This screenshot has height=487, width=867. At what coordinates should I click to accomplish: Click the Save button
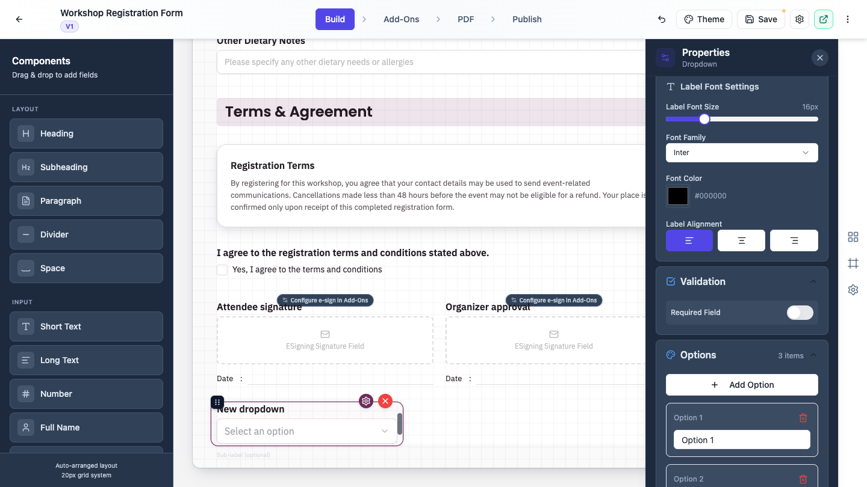coord(760,19)
